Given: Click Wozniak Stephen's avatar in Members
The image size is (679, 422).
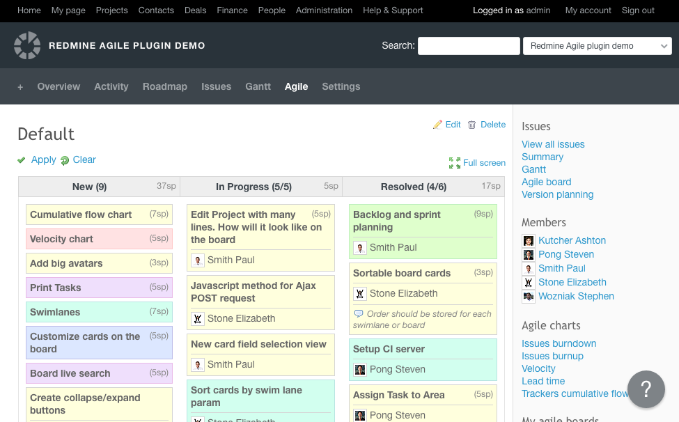Looking at the screenshot, I should [529, 297].
